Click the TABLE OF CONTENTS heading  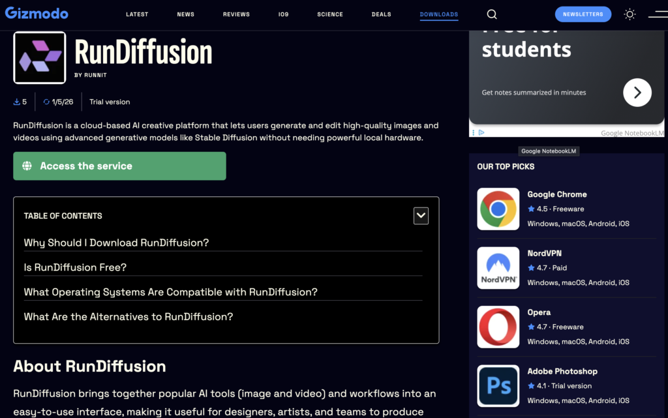(x=63, y=216)
